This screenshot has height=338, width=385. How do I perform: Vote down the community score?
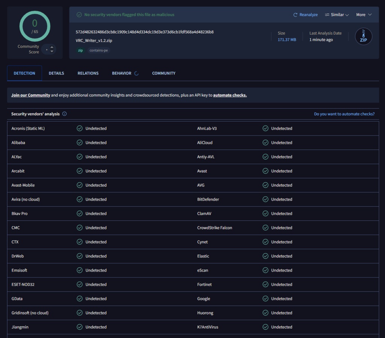[x=52, y=51]
